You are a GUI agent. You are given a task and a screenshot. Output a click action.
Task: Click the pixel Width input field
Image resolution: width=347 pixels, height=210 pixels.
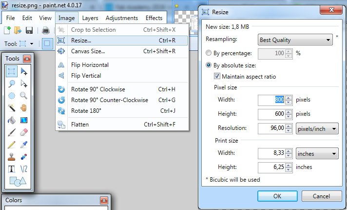tap(271, 100)
